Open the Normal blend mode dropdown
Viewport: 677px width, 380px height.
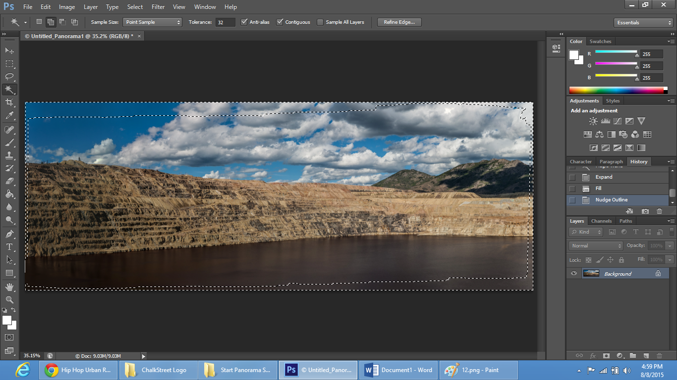tap(596, 246)
